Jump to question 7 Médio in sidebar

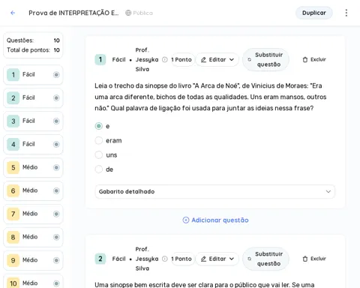(x=33, y=214)
